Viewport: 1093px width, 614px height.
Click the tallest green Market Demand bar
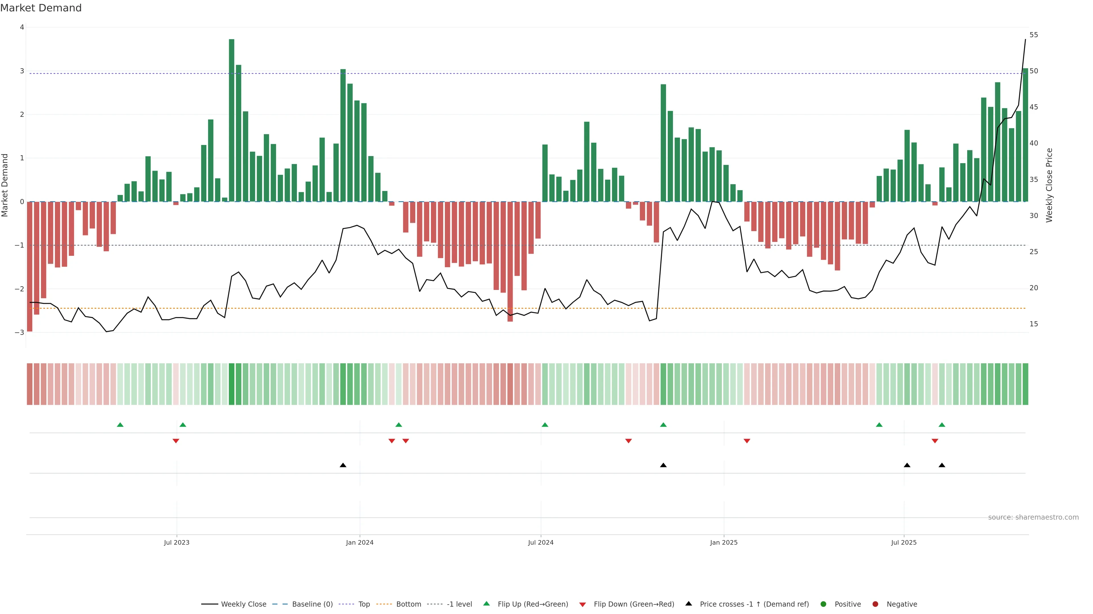tap(232, 120)
